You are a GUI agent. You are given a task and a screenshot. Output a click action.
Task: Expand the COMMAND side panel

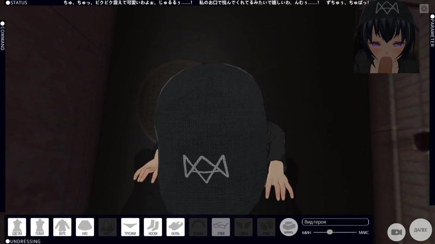tap(2, 36)
